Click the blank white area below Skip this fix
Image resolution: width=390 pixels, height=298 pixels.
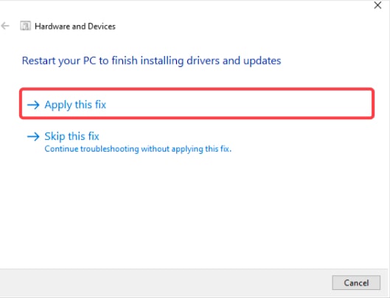coord(194,211)
